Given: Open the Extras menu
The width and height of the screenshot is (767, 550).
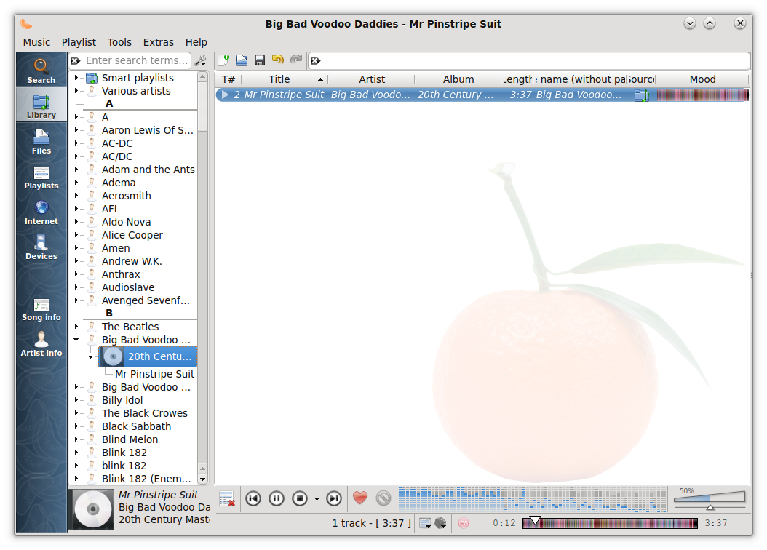Looking at the screenshot, I should click(x=159, y=42).
